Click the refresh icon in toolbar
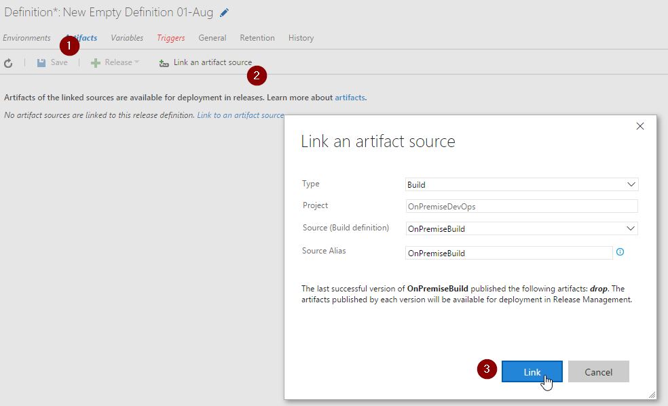Image resolution: width=668 pixels, height=406 pixels. click(x=8, y=63)
